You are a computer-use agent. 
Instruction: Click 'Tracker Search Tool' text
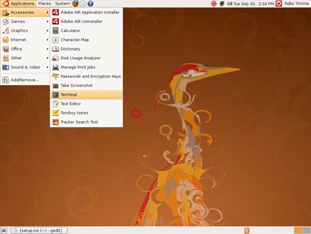[x=79, y=122]
